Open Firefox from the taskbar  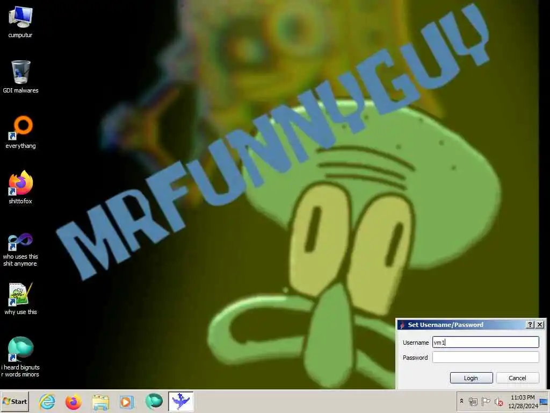pyautogui.click(x=73, y=401)
